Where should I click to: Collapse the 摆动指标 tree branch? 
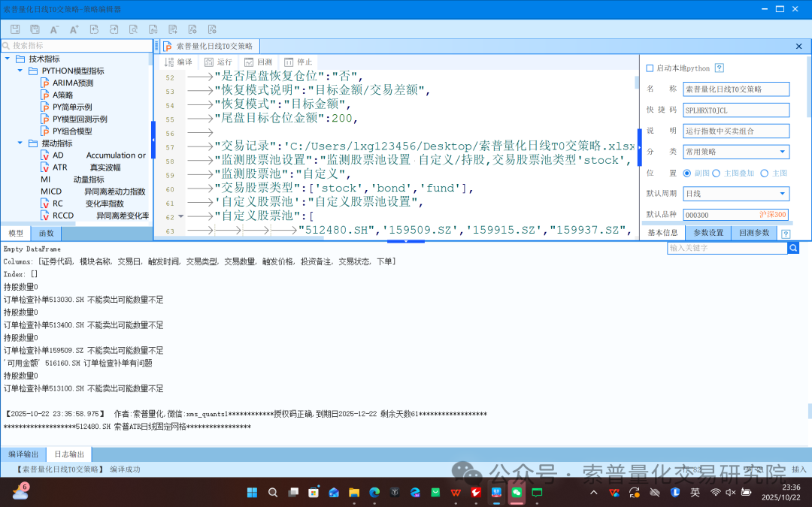click(19, 143)
